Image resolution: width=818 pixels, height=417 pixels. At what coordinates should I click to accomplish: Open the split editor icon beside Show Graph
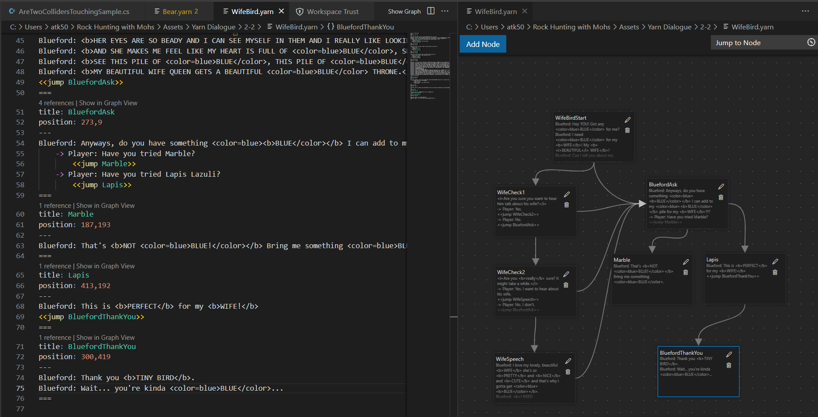click(x=431, y=11)
